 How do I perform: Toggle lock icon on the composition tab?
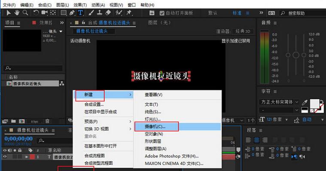83,22
